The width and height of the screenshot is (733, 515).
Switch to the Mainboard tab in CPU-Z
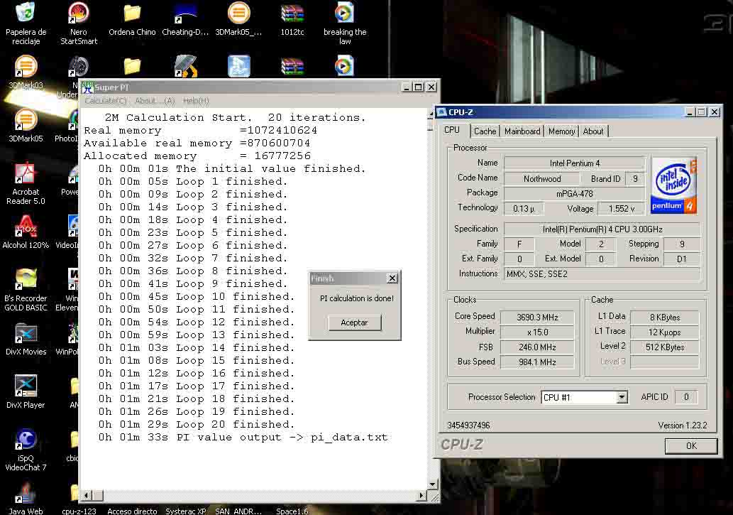[522, 131]
